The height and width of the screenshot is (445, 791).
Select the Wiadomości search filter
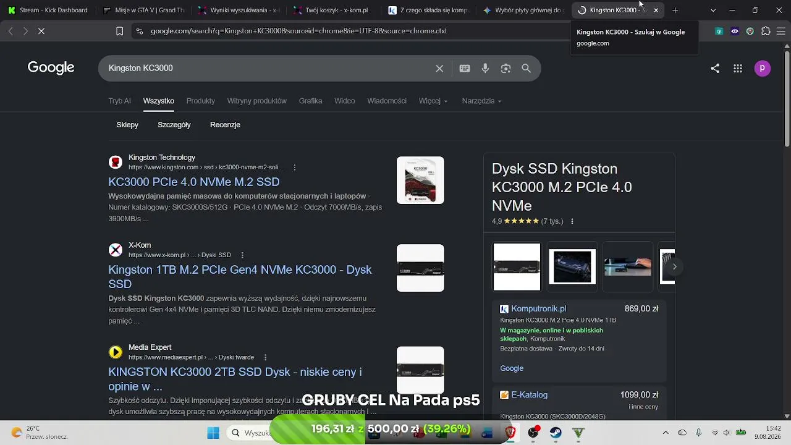click(x=387, y=101)
